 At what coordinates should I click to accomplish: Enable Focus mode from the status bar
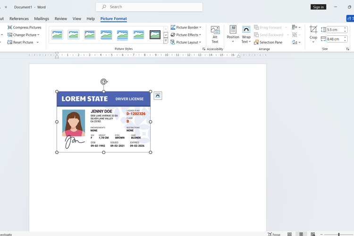tap(274, 234)
